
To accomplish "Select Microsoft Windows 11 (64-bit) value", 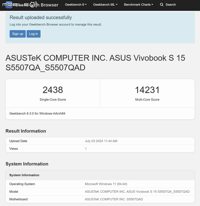I will pos(106,184).
